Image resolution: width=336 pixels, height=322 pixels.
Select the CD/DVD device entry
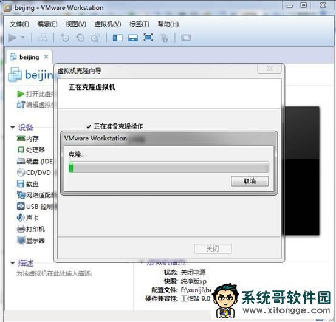point(34,173)
